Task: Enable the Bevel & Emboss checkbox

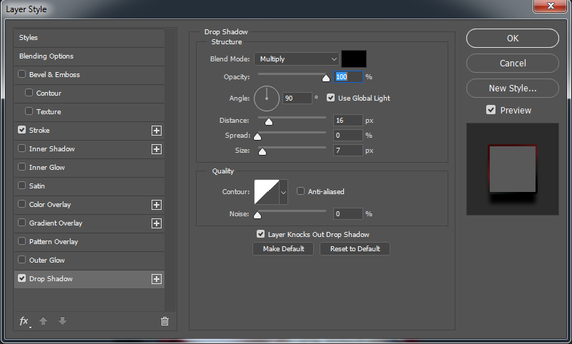Action: click(22, 74)
